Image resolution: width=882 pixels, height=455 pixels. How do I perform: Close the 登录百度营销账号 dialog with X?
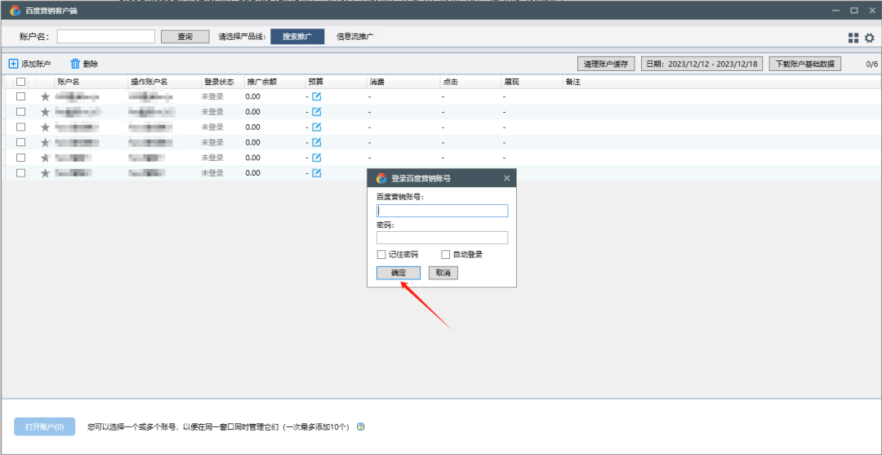[x=507, y=178]
